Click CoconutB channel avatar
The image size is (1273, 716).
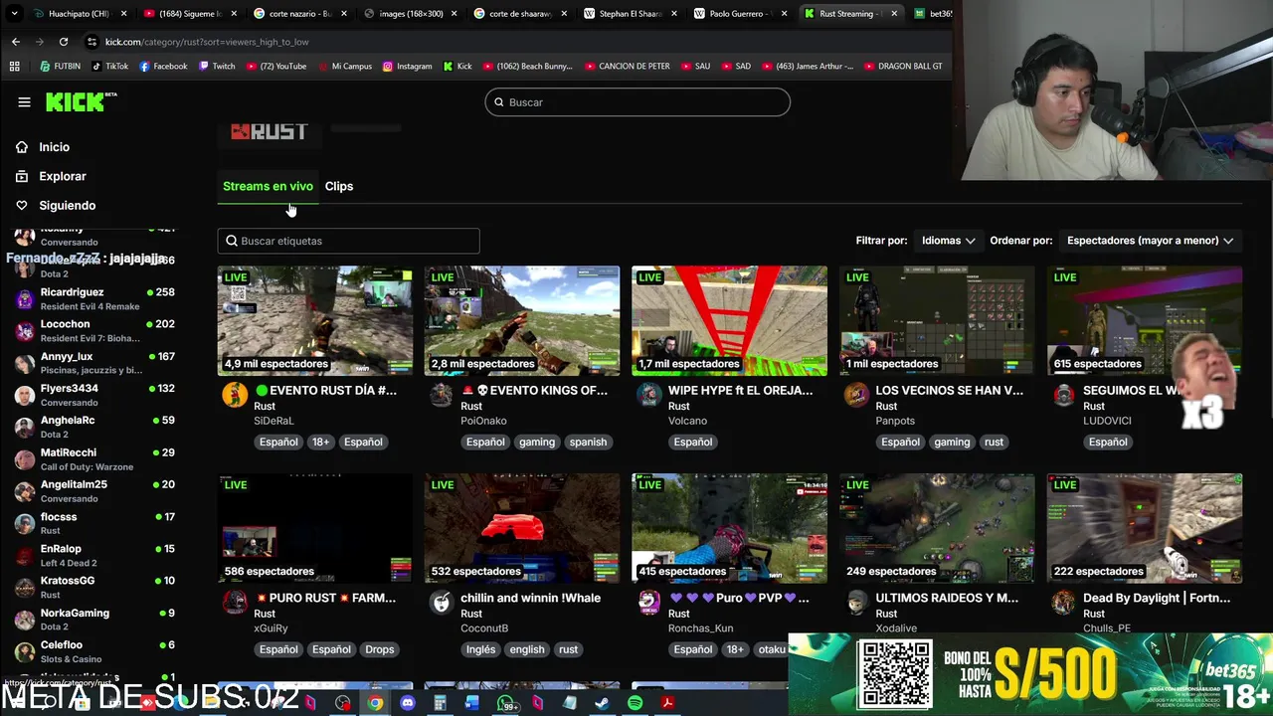(442, 603)
